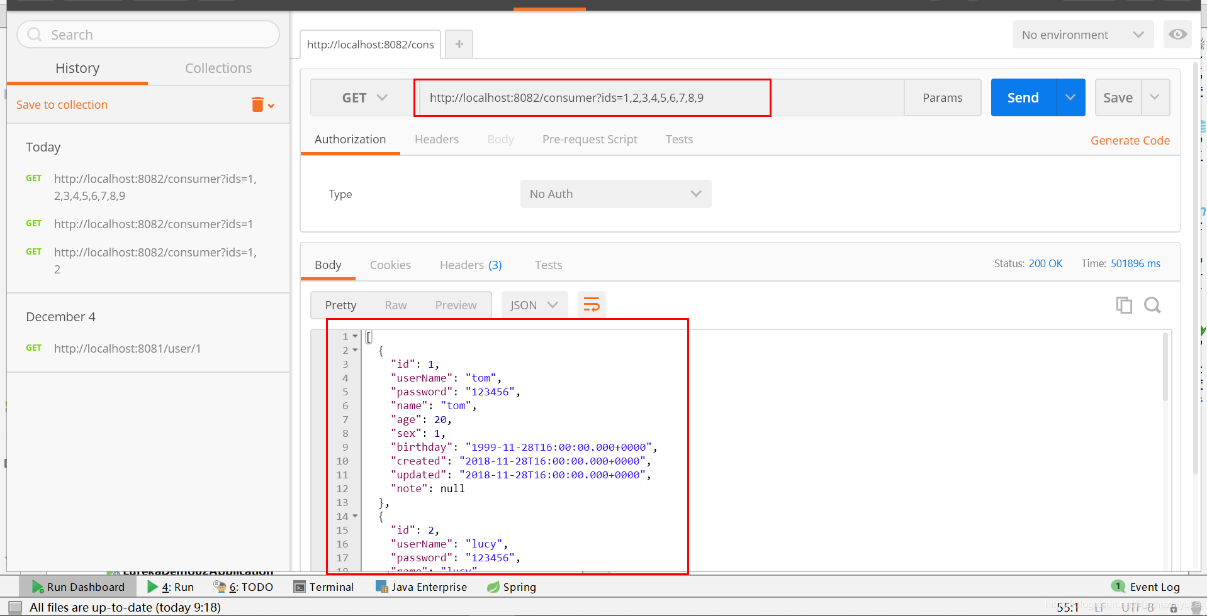The image size is (1207, 616).
Task: Open the Terminal tool window
Action: [x=324, y=587]
